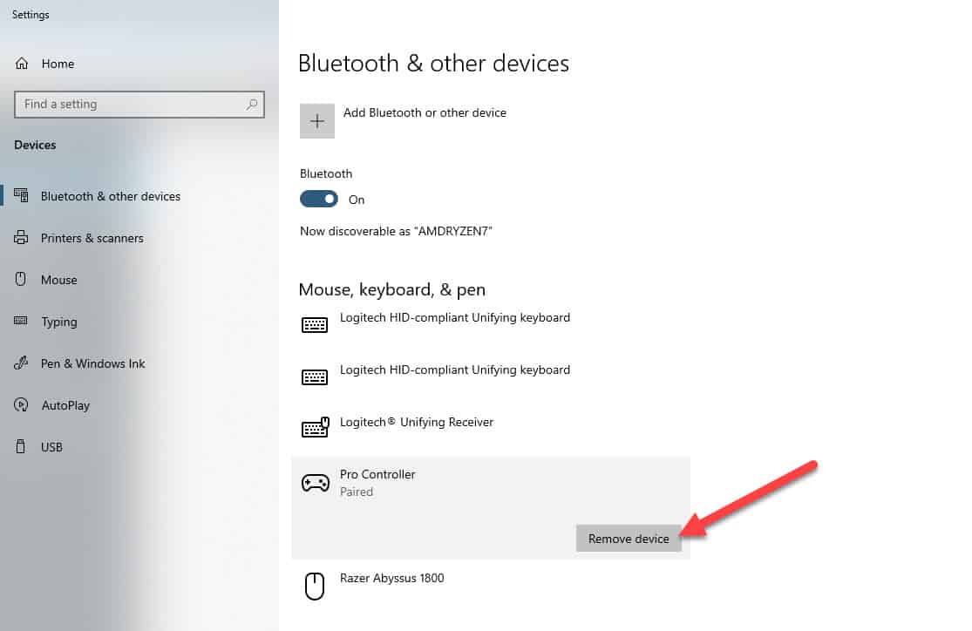Click the pen icon in sidebar
This screenshot has height=631, width=972.
click(x=21, y=363)
